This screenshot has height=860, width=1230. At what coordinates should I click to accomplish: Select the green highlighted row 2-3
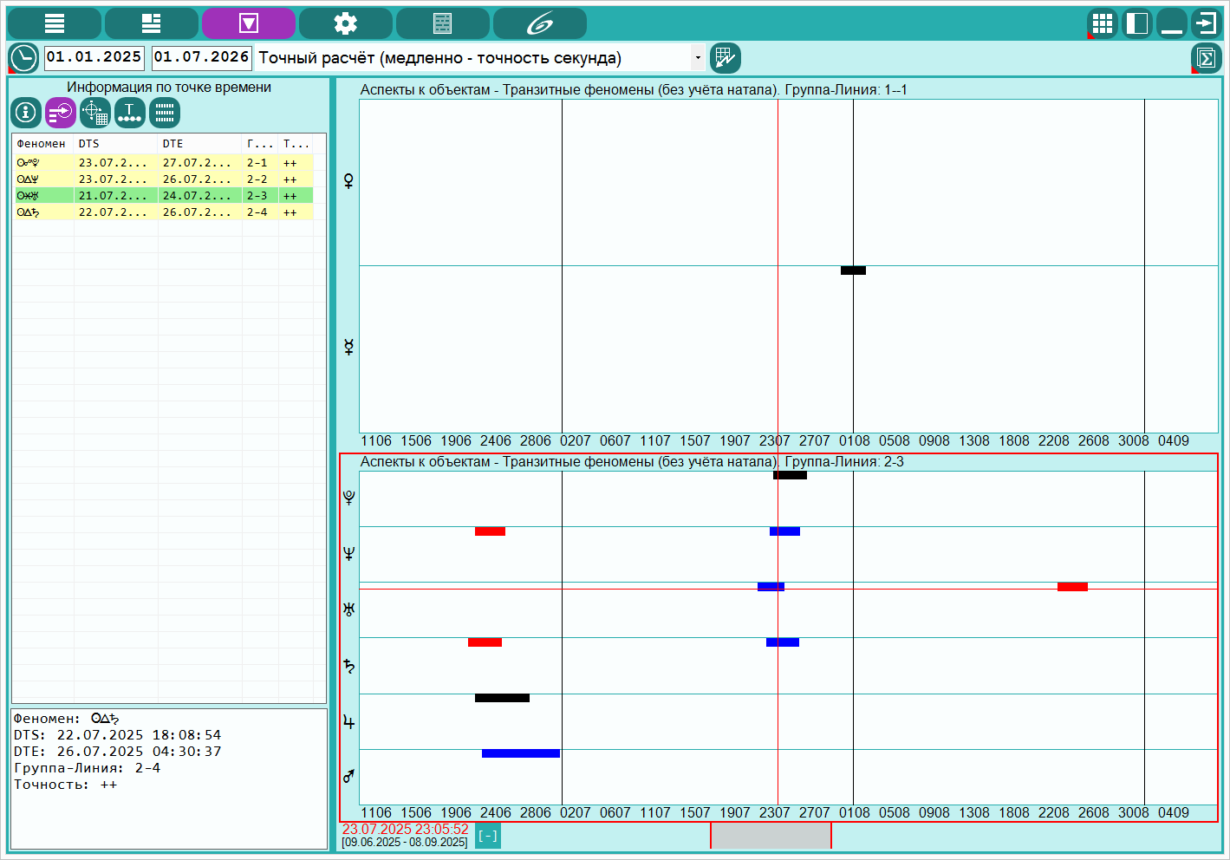tap(164, 196)
